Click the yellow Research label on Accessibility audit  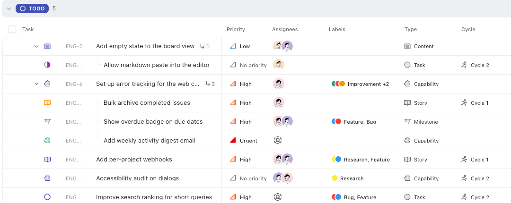(347, 178)
